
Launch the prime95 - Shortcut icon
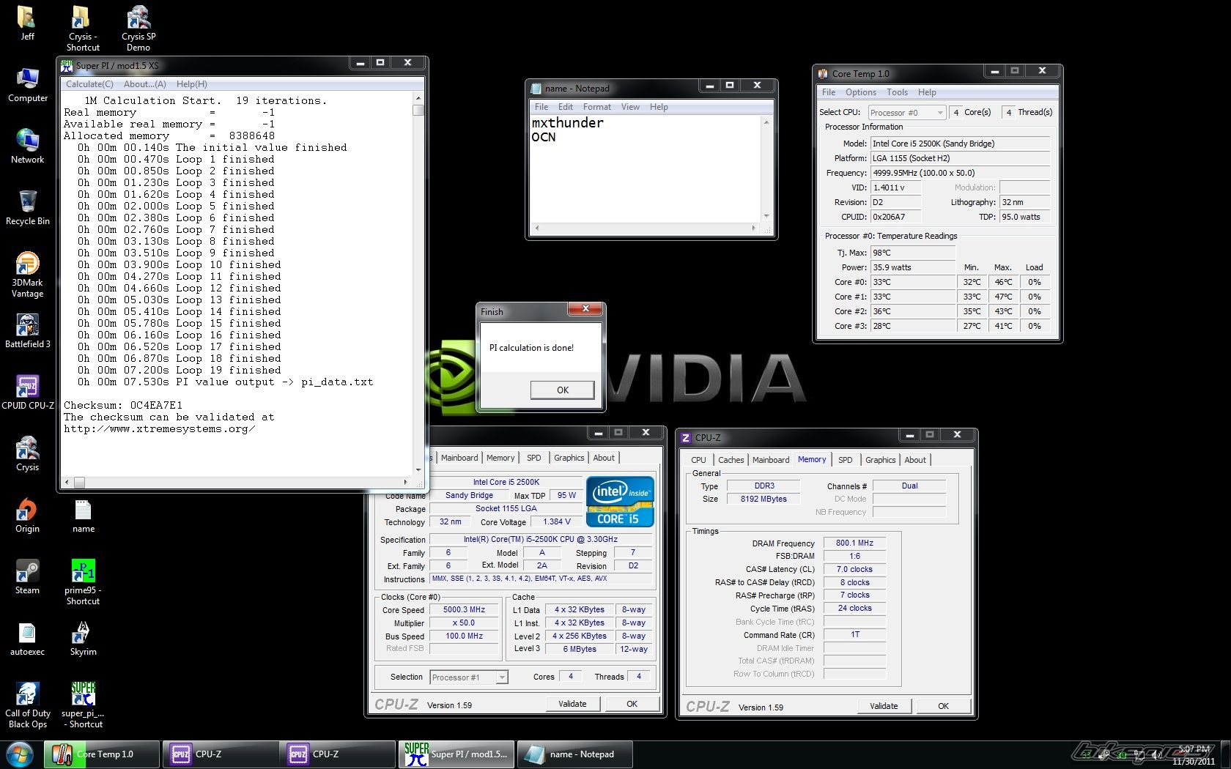[83, 582]
